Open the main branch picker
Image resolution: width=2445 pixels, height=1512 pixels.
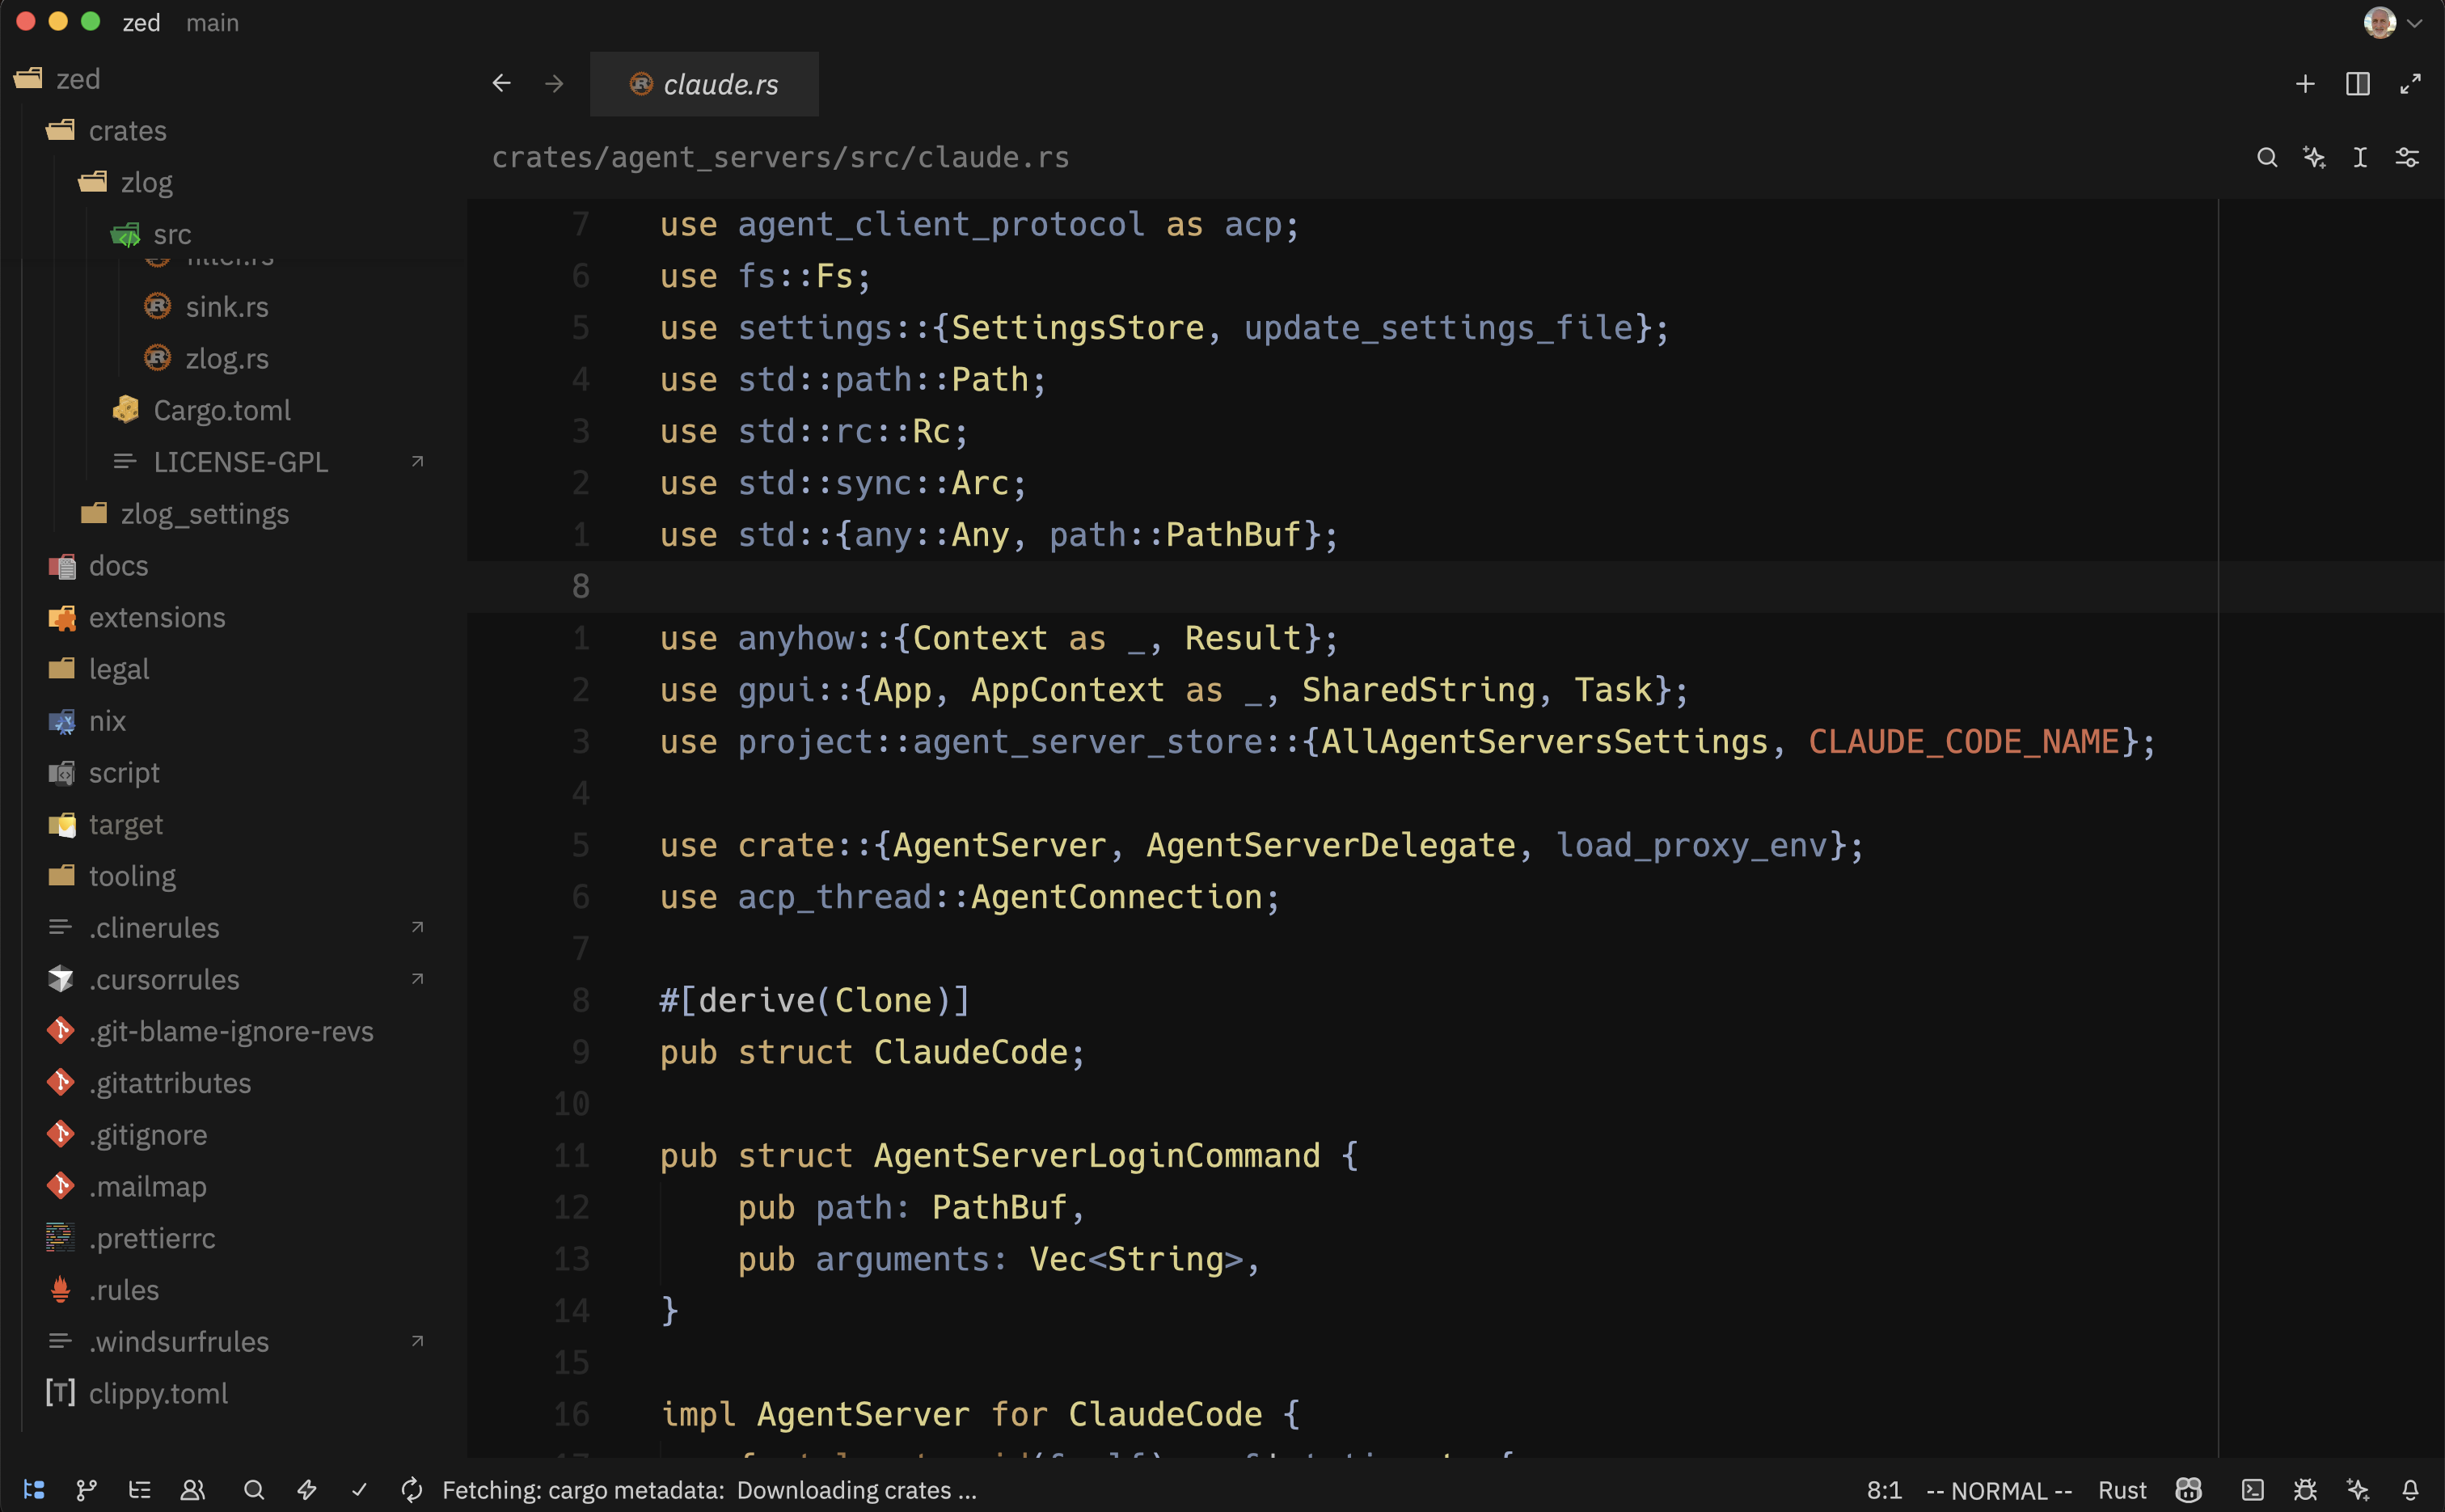(x=212, y=22)
